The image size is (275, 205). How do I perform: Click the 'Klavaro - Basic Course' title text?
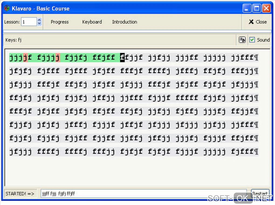pos(41,9)
